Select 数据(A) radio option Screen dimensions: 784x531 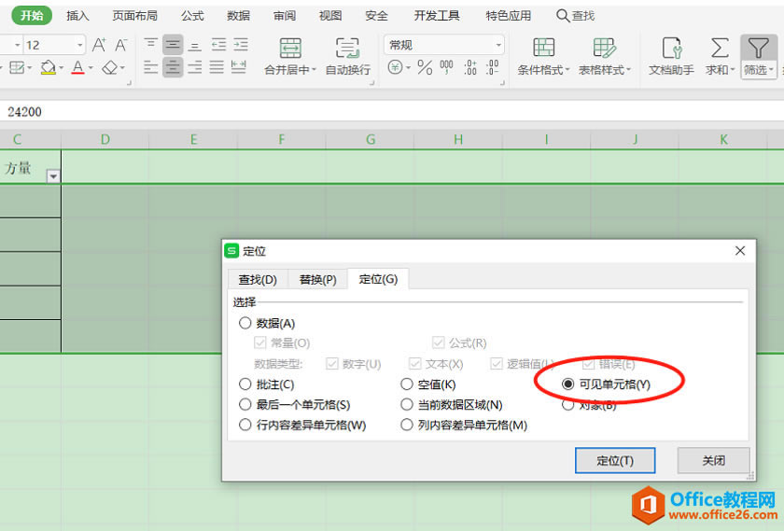(x=245, y=323)
